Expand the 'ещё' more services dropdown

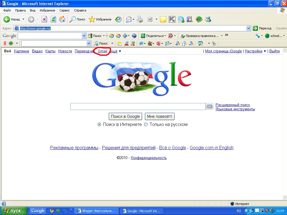click(x=120, y=51)
